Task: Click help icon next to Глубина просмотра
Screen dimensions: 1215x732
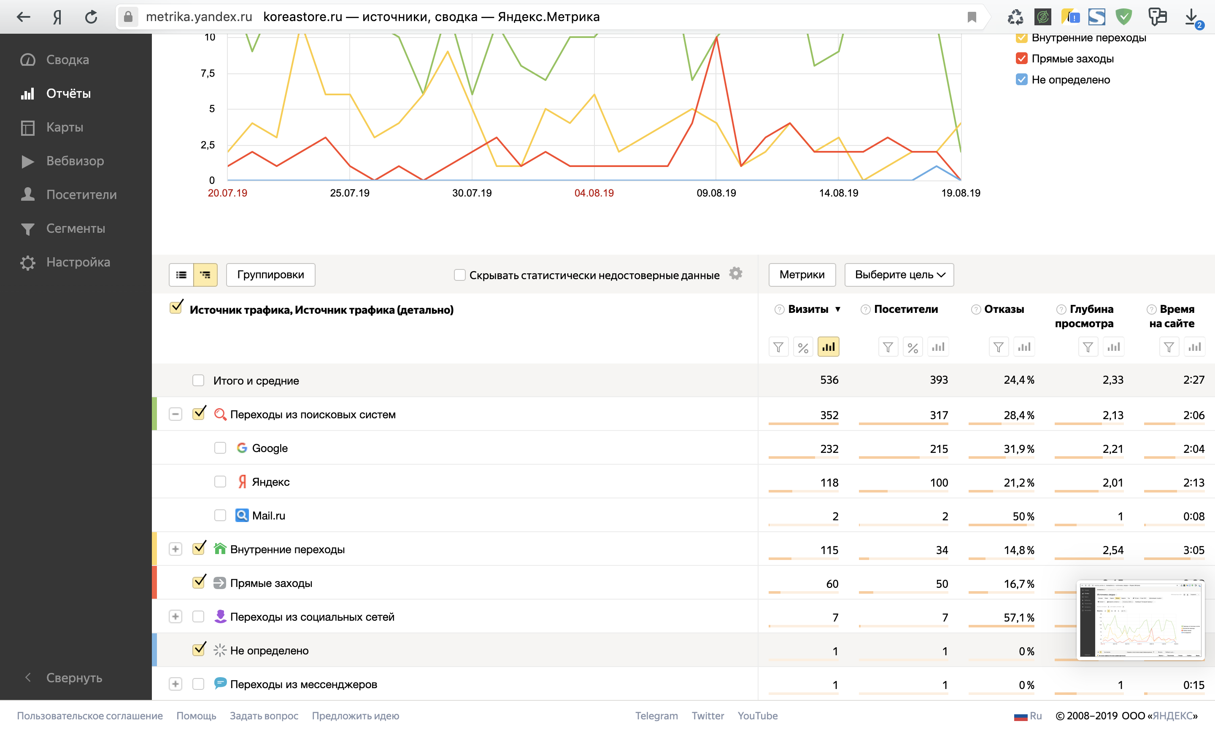Action: coord(1061,309)
